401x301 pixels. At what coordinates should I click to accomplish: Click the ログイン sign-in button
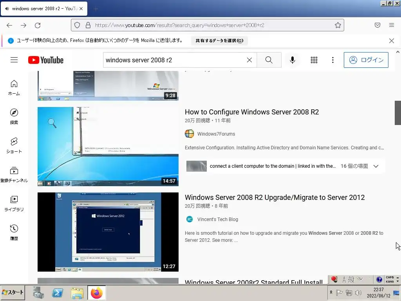366,60
